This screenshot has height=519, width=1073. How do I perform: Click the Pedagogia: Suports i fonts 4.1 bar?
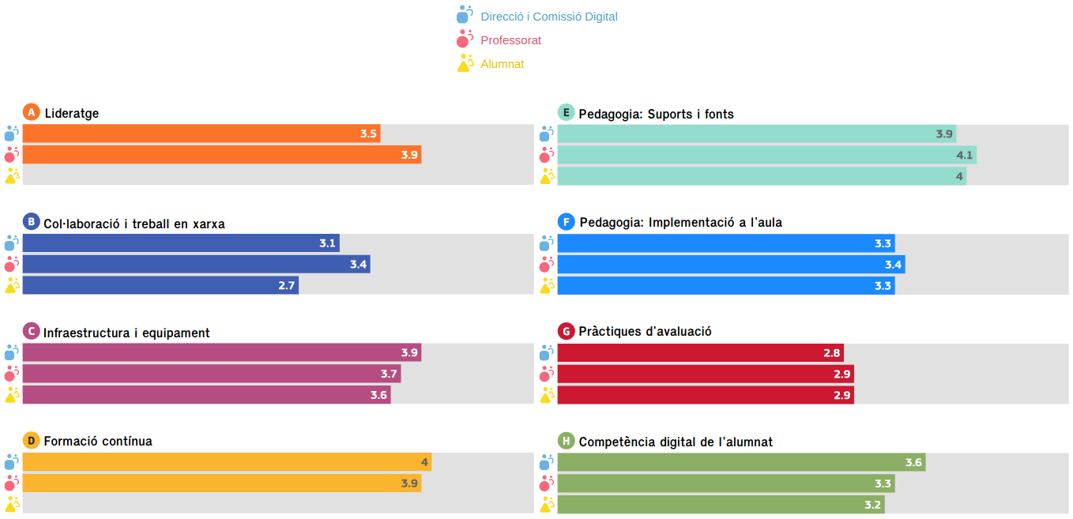(x=766, y=155)
